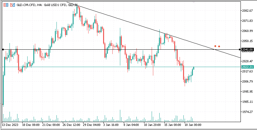Select the left red arrow marker
Viewport: 257px width, 130px height.
pyautogui.click(x=215, y=46)
